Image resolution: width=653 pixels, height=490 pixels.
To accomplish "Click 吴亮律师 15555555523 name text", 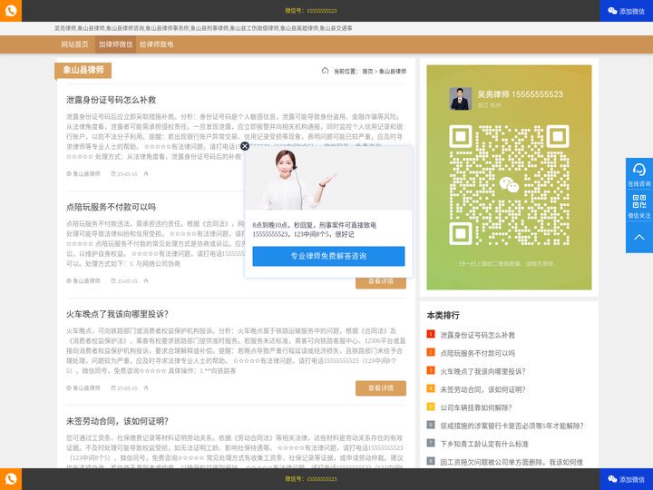I will pos(521,94).
